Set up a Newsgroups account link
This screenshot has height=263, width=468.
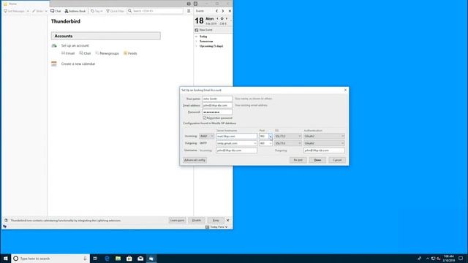107,53
